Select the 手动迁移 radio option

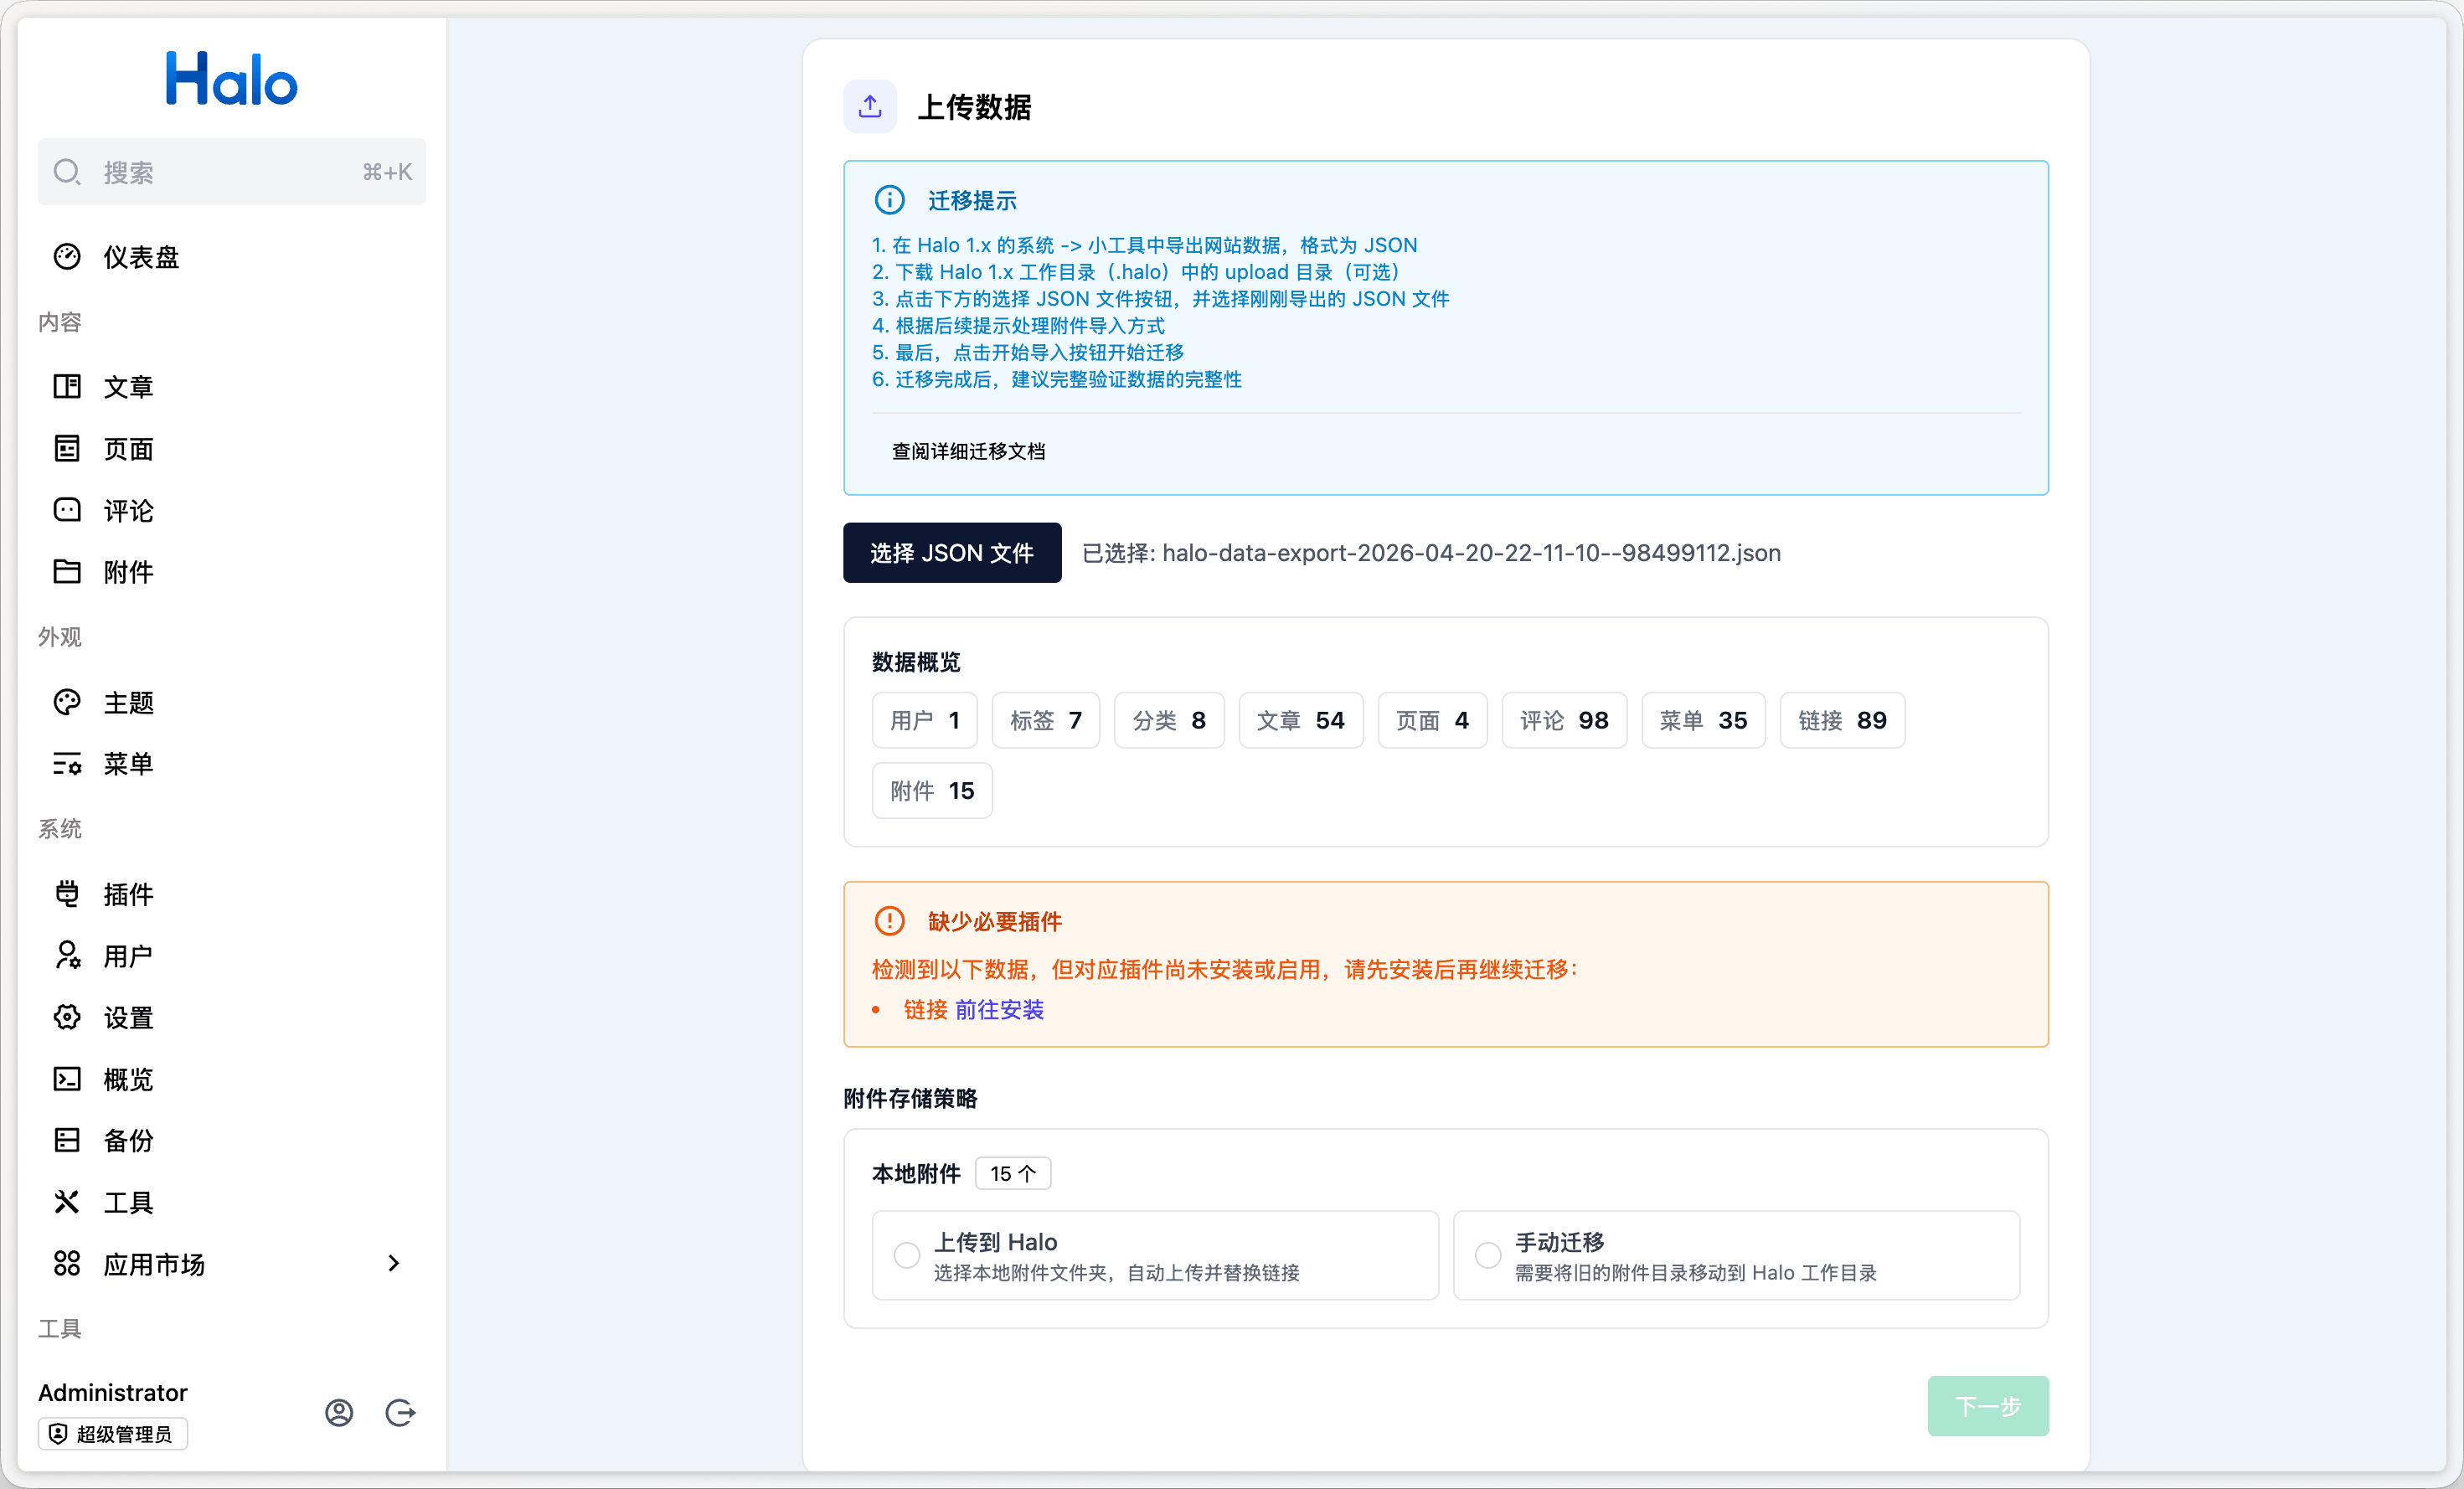(x=1488, y=1255)
